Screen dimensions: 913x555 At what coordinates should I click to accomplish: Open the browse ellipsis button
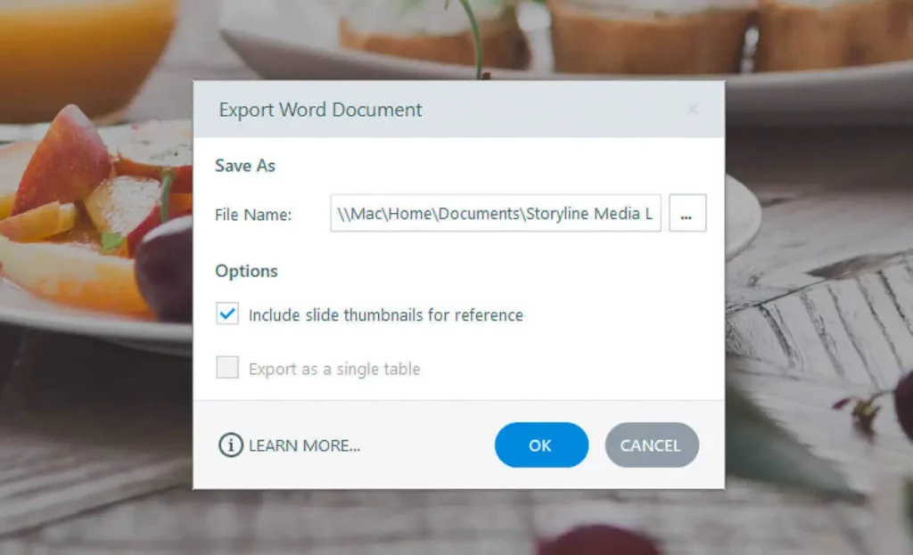[x=687, y=214]
